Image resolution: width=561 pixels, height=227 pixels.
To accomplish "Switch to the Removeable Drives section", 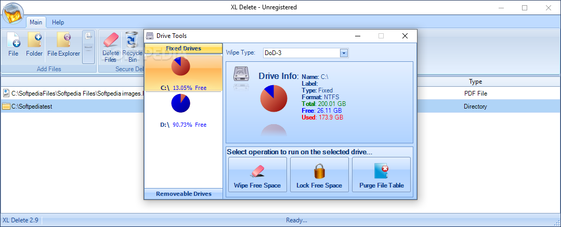I will click(x=183, y=194).
